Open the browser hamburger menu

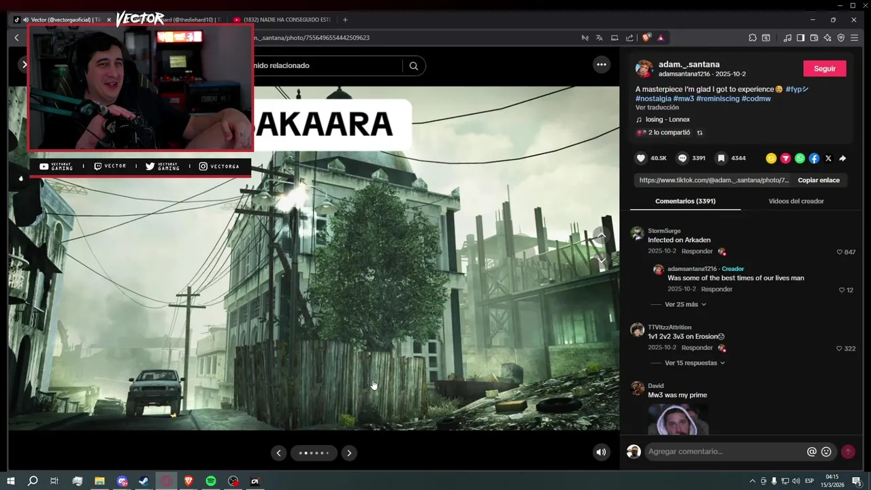[x=855, y=38]
